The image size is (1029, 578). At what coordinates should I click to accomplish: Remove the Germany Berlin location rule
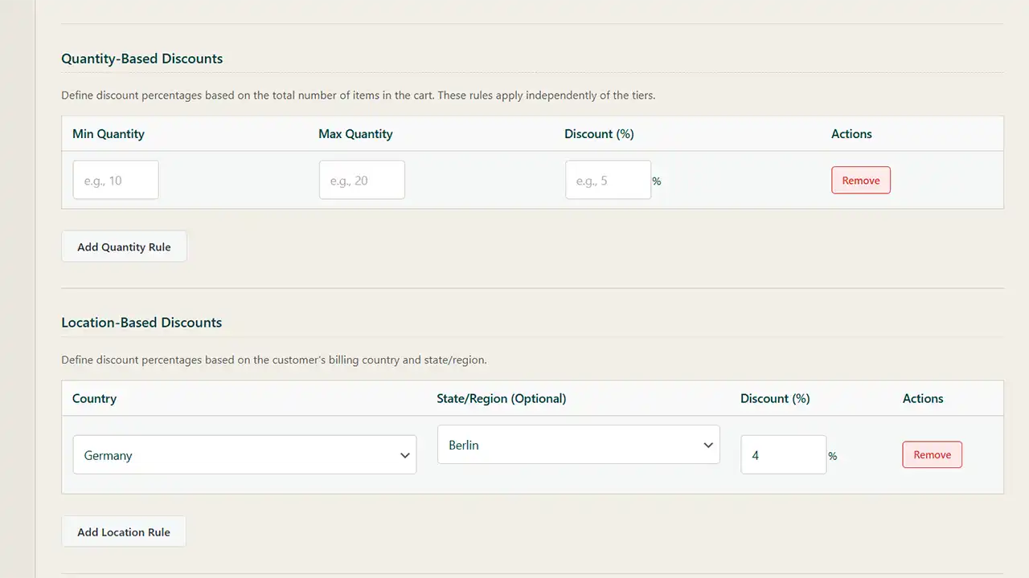[932, 455]
